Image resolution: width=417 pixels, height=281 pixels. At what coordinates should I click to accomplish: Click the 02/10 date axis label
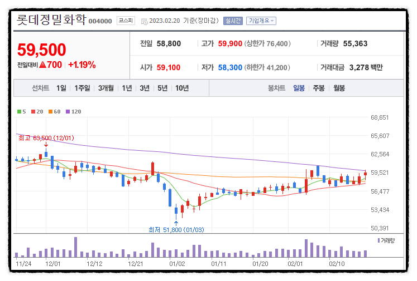[337, 264]
